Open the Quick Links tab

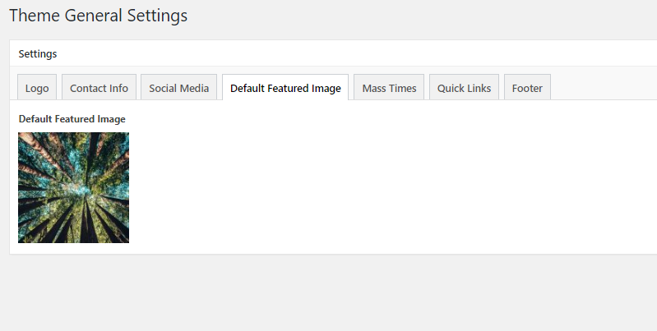tap(464, 88)
